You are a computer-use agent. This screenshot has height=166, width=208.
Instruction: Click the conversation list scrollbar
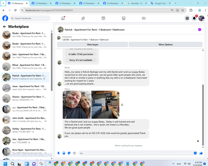point(52,62)
